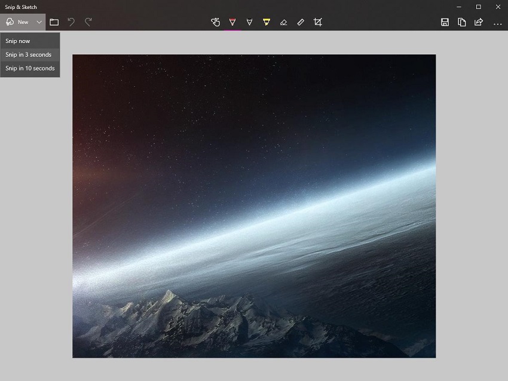Screen dimensions: 508x381
Task: Undo the last action
Action: [71, 22]
